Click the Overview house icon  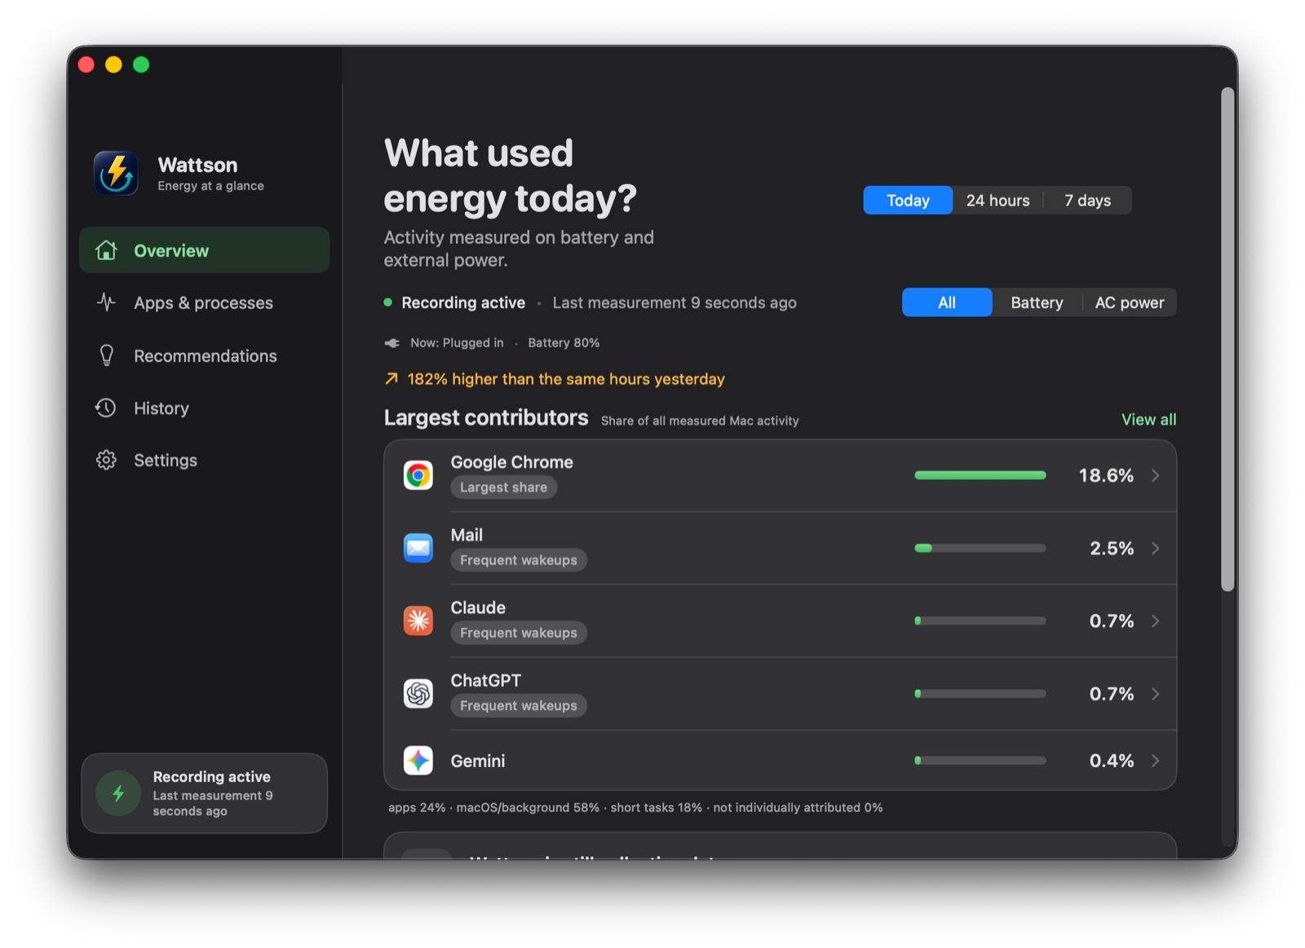(x=106, y=250)
